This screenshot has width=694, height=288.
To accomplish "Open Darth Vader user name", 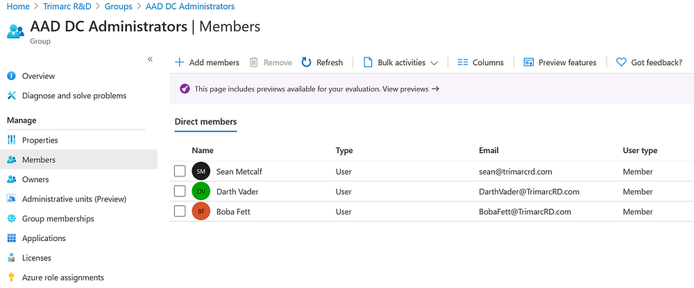I will [x=237, y=192].
